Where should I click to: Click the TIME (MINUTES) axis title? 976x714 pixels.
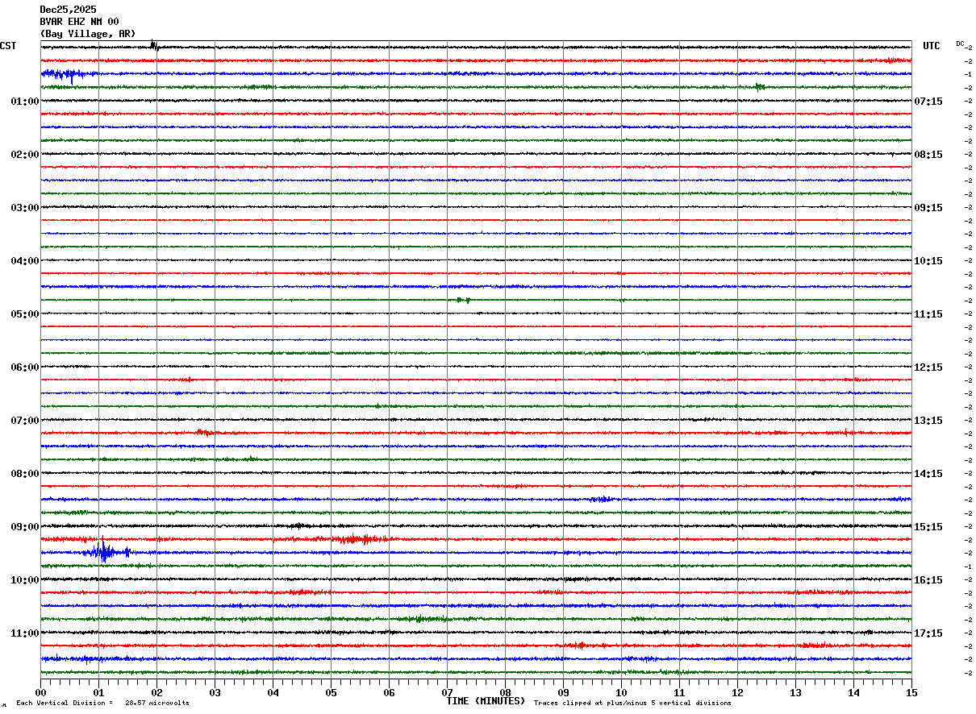coord(486,701)
